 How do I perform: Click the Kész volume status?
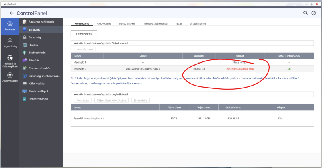click(x=281, y=119)
